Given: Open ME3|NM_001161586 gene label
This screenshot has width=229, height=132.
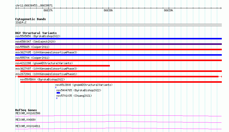Looking at the screenshot, I should [x=28, y=113].
